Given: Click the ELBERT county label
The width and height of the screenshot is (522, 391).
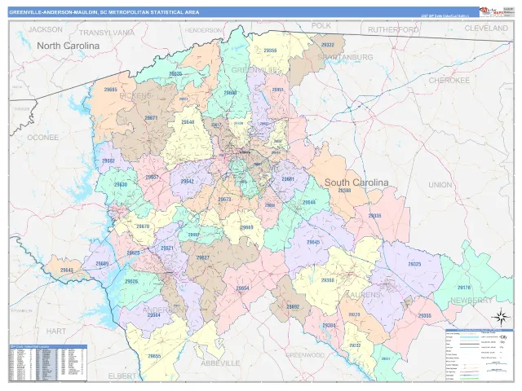Looking at the screenshot, I should [122, 376].
